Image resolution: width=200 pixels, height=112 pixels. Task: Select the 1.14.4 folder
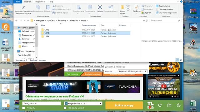coord(47,36)
